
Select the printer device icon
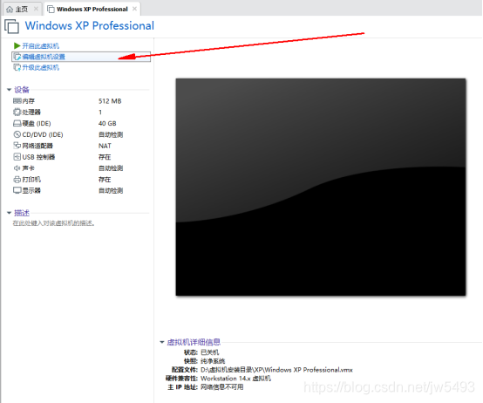point(17,180)
